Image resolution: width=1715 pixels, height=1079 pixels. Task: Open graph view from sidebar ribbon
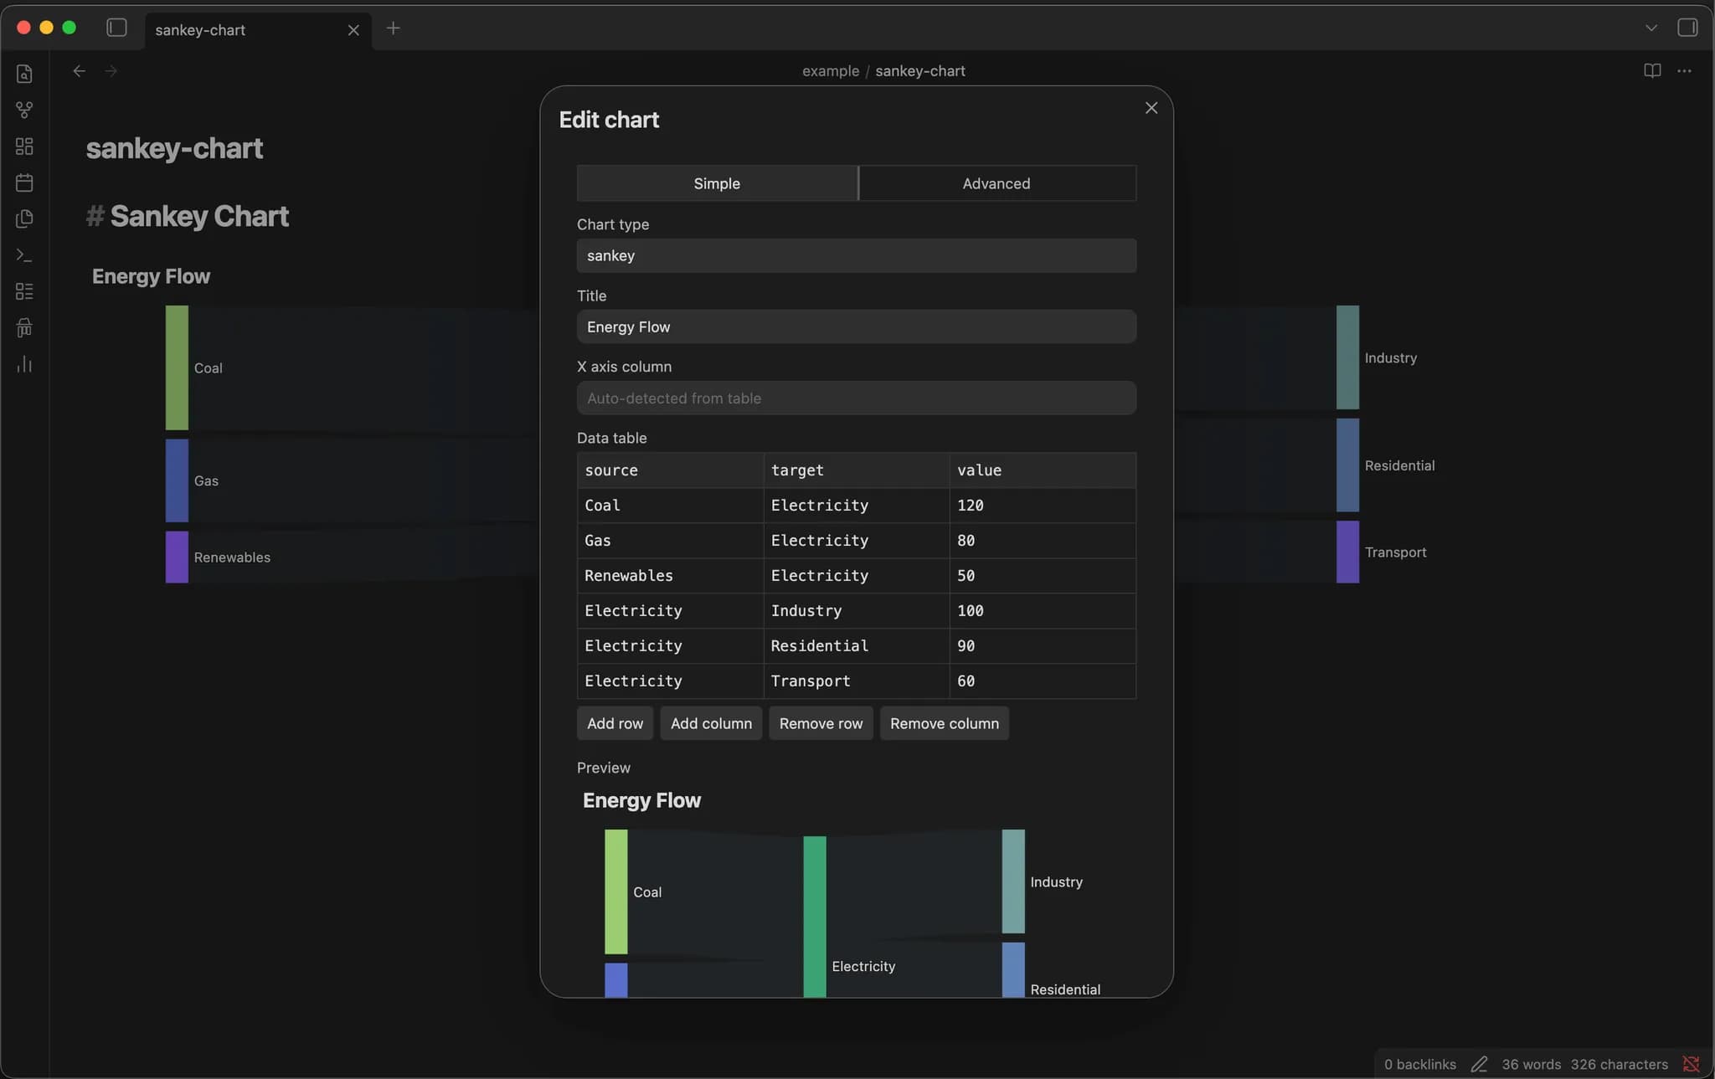pos(24,110)
